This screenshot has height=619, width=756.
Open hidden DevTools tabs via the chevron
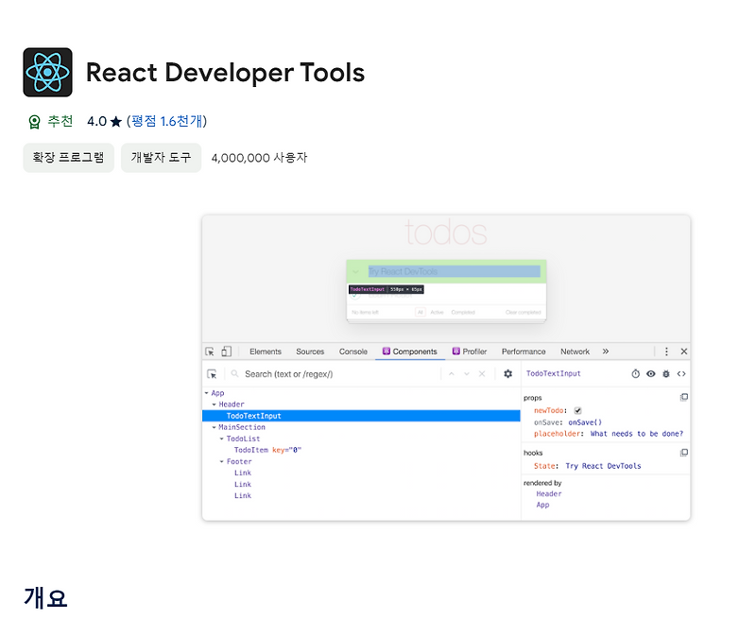(x=605, y=351)
